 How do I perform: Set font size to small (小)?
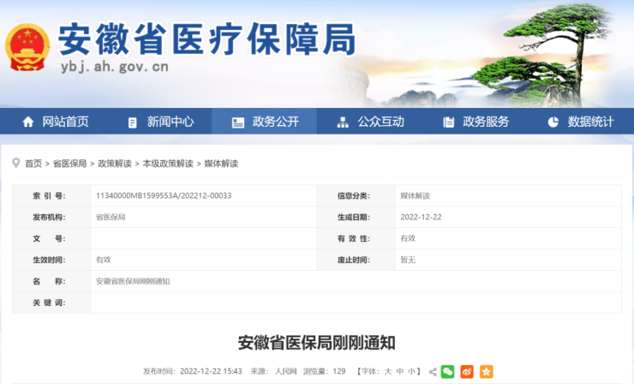[x=411, y=372]
